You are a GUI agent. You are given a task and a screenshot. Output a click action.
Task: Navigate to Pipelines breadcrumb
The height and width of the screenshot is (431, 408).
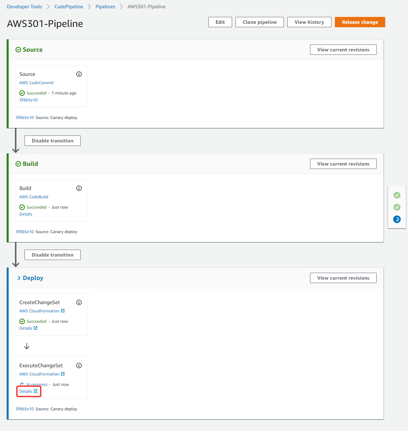[x=105, y=7]
